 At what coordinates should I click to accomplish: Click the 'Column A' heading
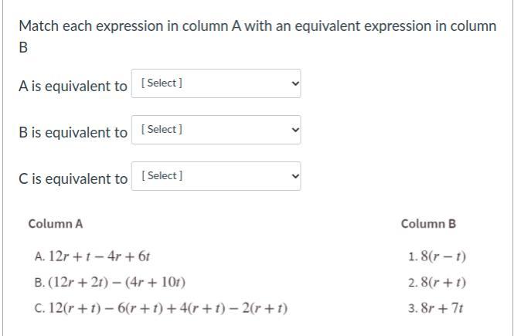point(56,224)
